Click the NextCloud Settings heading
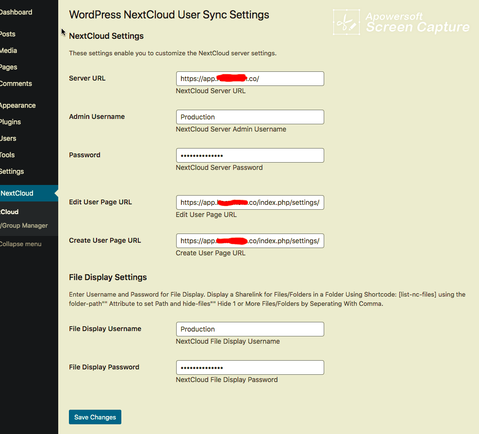Screen dimensions: 479x434 (x=106, y=36)
